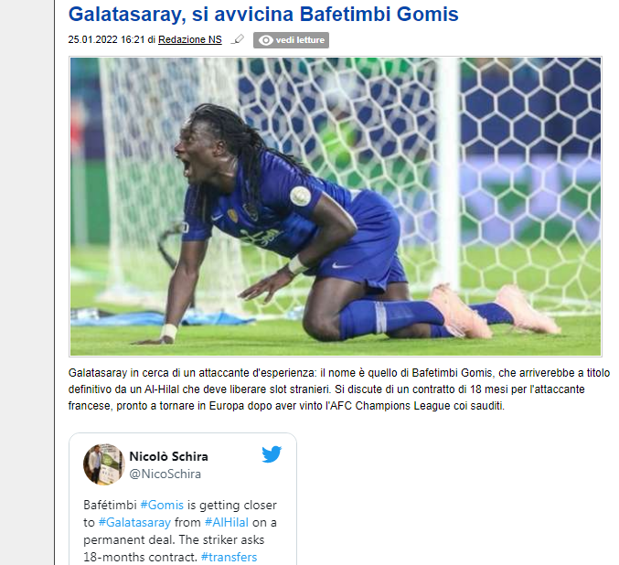Image resolution: width=619 pixels, height=565 pixels.
Task: Open the Galatasaray article headline
Action: coord(263,15)
